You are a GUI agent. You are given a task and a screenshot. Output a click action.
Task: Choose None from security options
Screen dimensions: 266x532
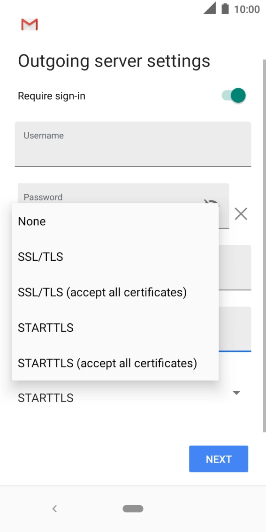point(115,221)
